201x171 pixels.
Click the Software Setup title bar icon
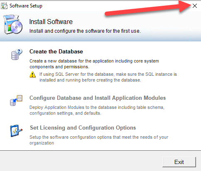coord(4,6)
